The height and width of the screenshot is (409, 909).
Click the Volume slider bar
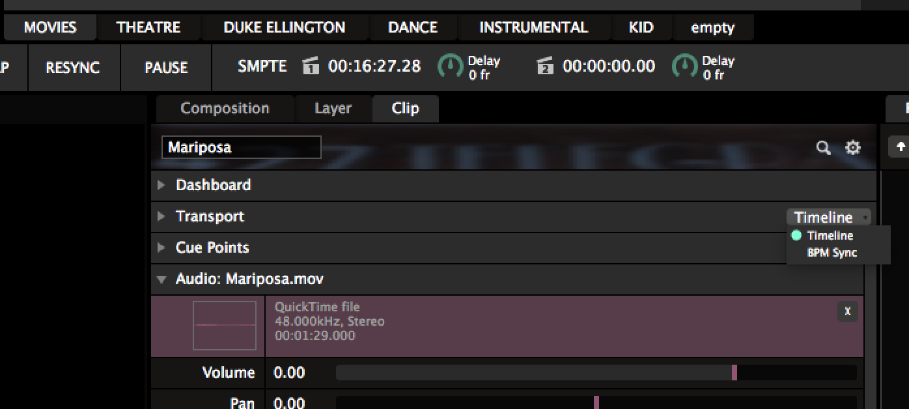(595, 373)
